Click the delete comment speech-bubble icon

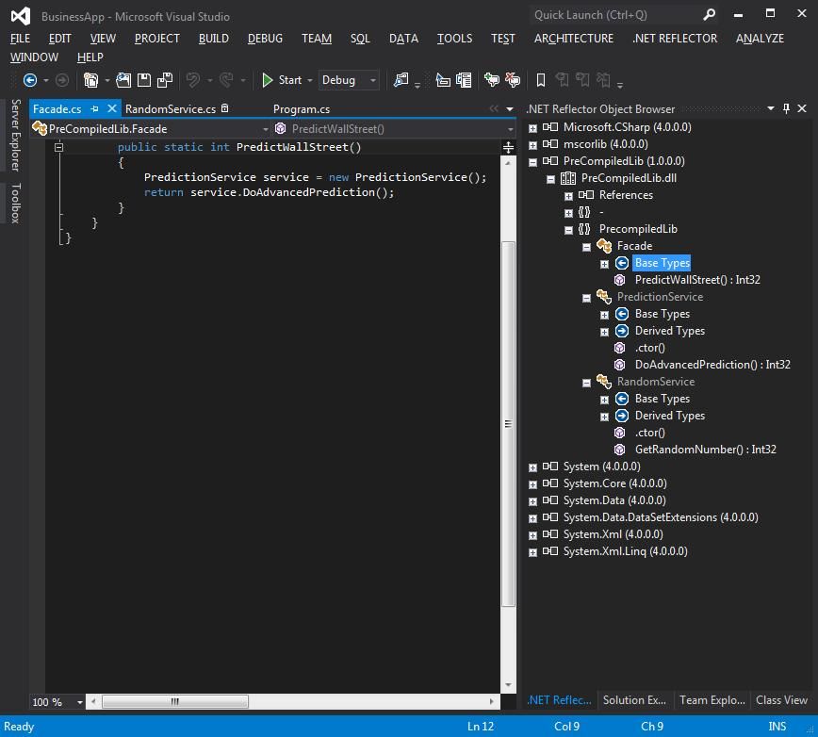[x=512, y=80]
